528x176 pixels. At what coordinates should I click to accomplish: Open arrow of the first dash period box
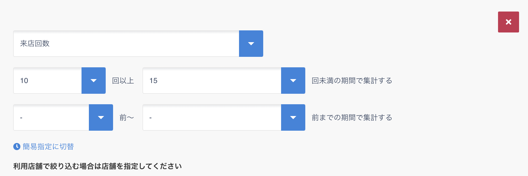click(101, 117)
